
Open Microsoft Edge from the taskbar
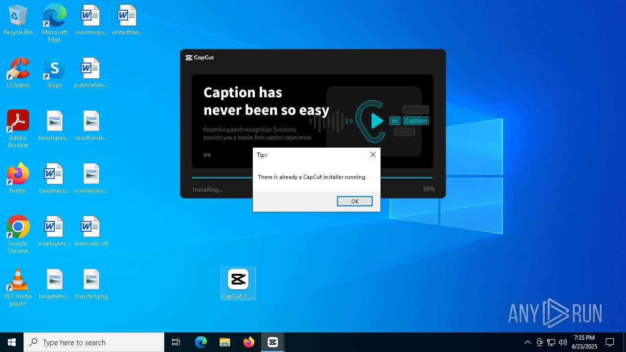pyautogui.click(x=201, y=342)
